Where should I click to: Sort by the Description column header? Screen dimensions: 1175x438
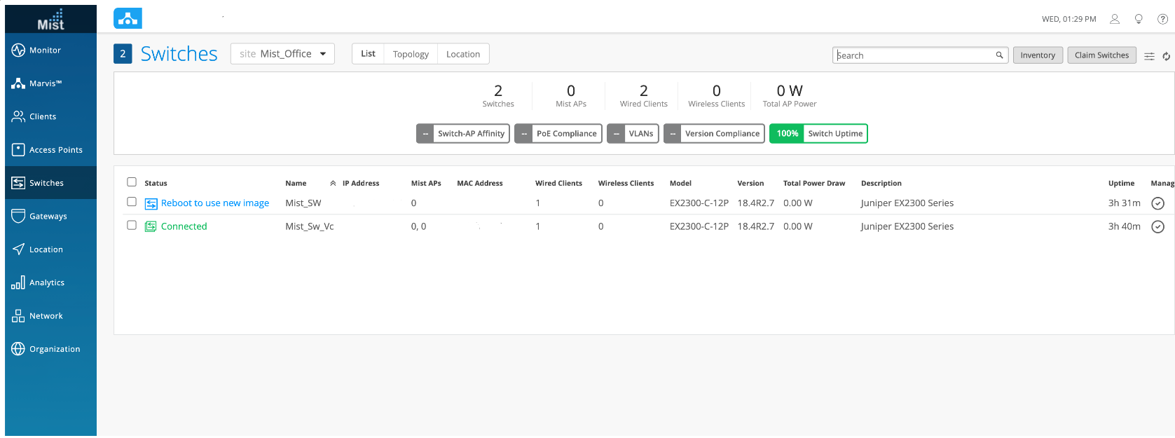pos(881,184)
